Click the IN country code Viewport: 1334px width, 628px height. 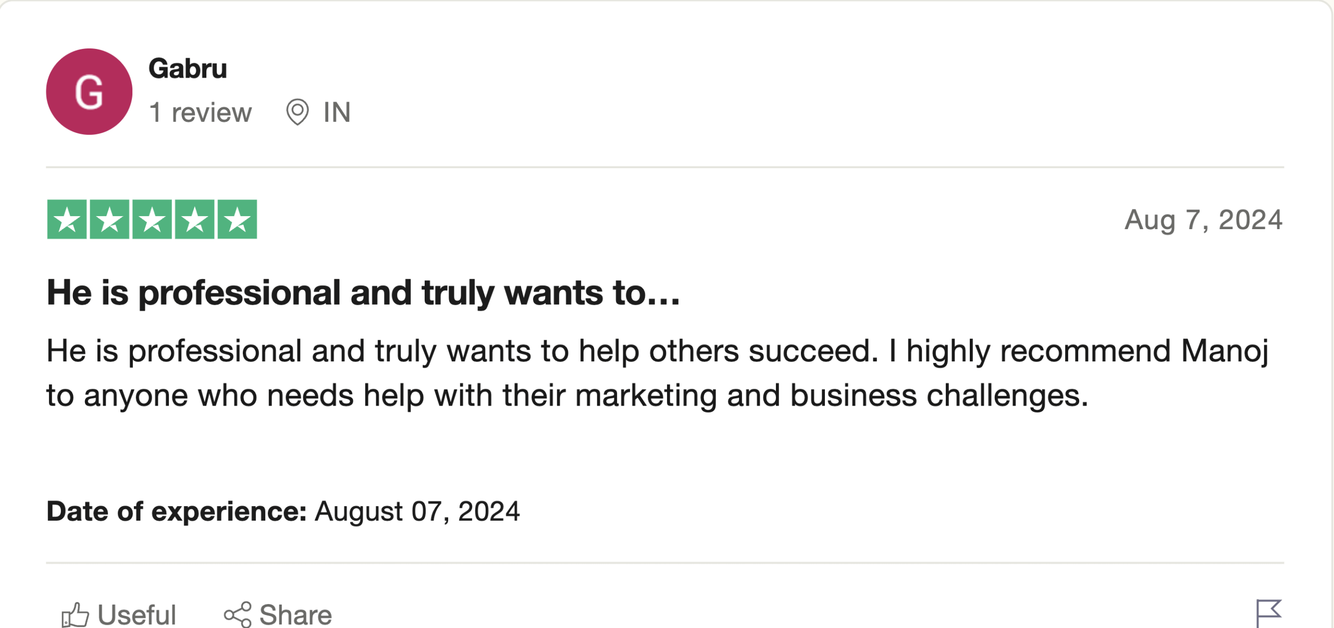[337, 112]
